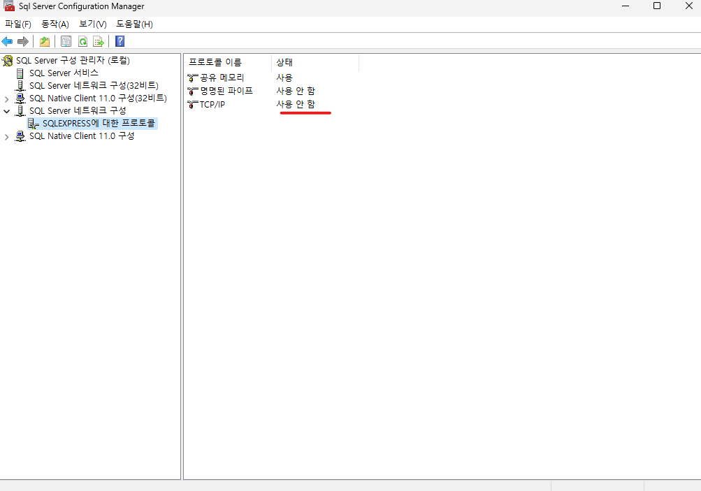Minimize the Configuration Manager window
This screenshot has height=491, width=701.
[626, 6]
